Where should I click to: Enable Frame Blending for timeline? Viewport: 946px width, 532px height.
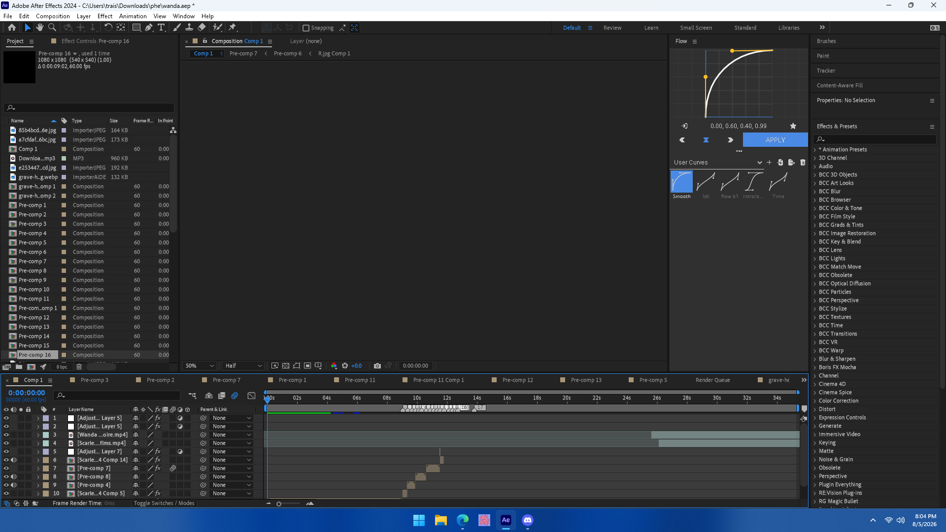[222, 396]
